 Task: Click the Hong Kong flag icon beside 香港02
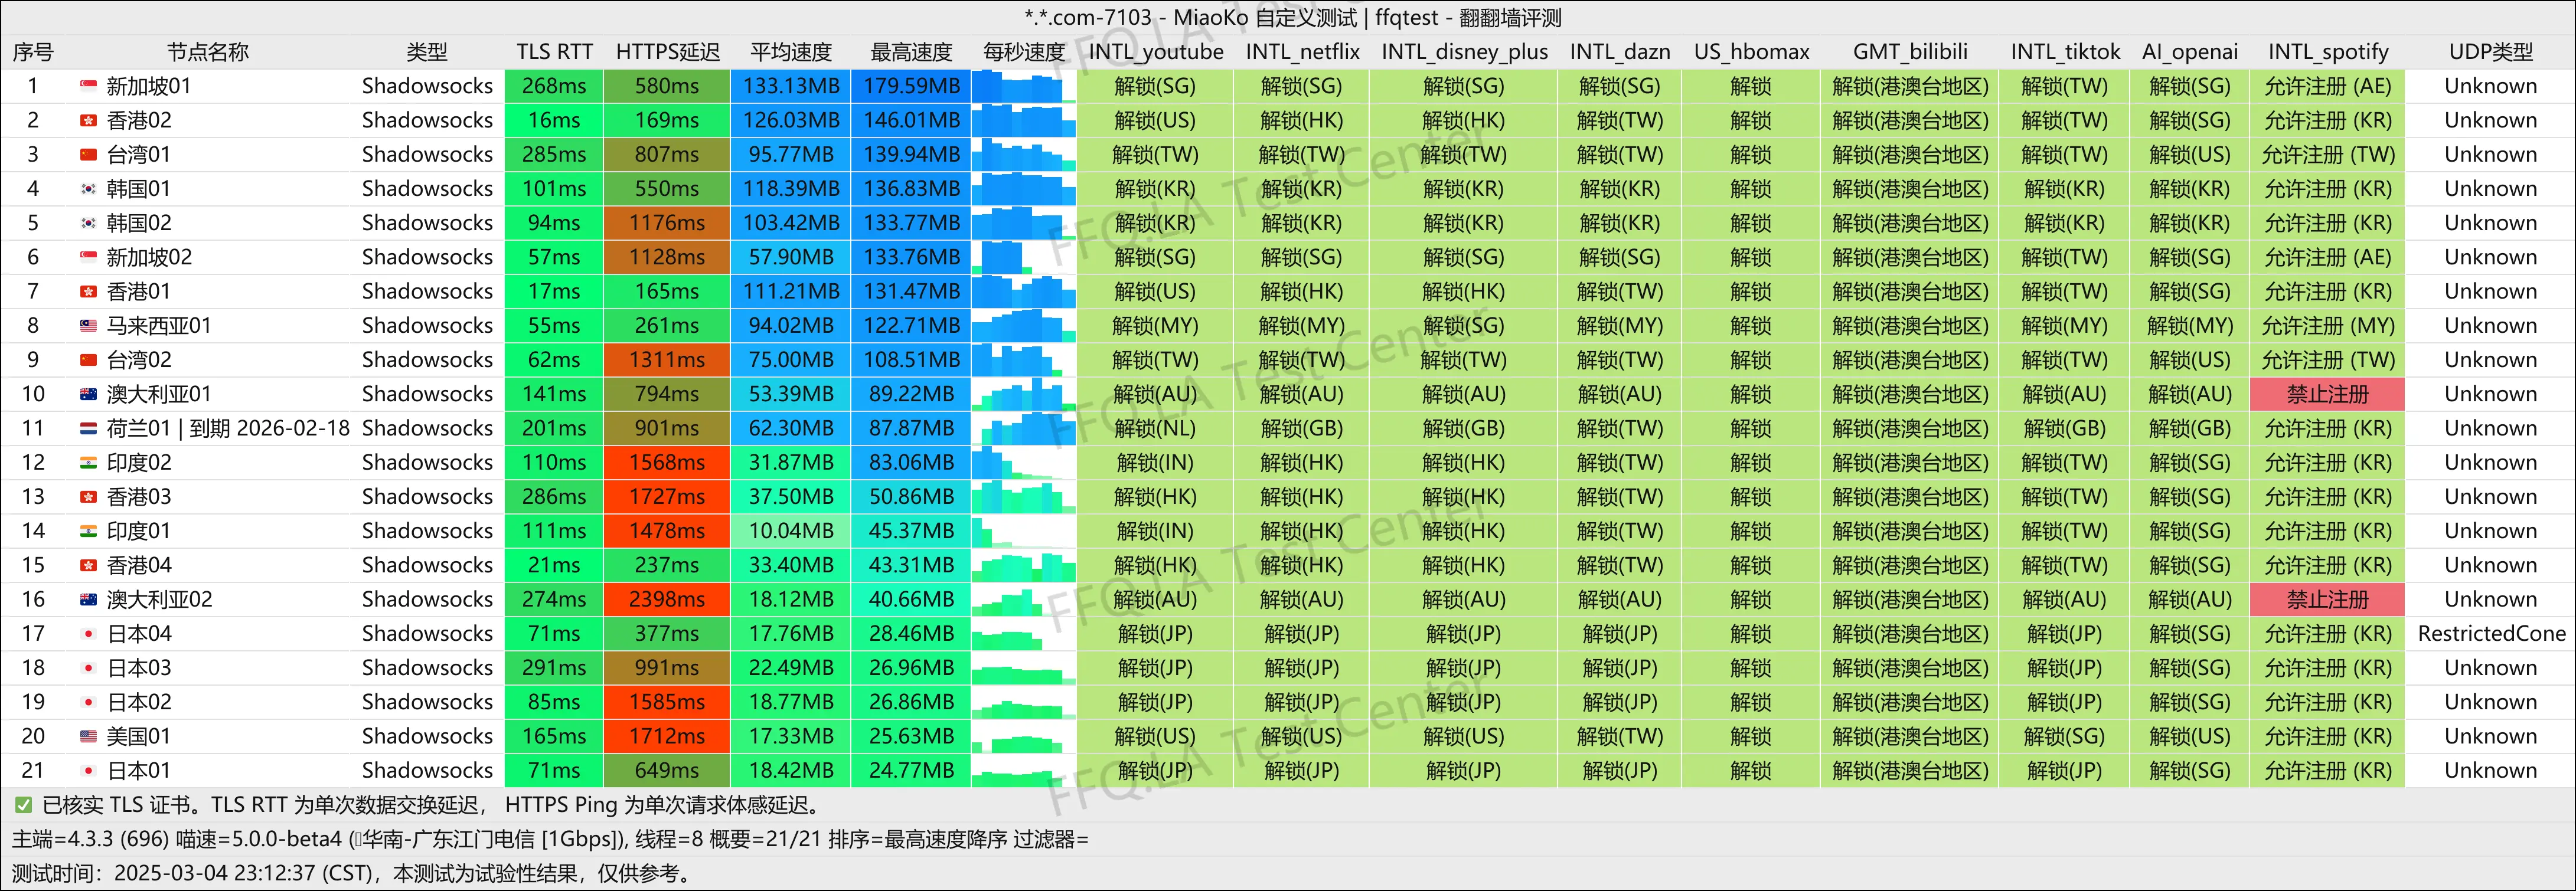88,121
